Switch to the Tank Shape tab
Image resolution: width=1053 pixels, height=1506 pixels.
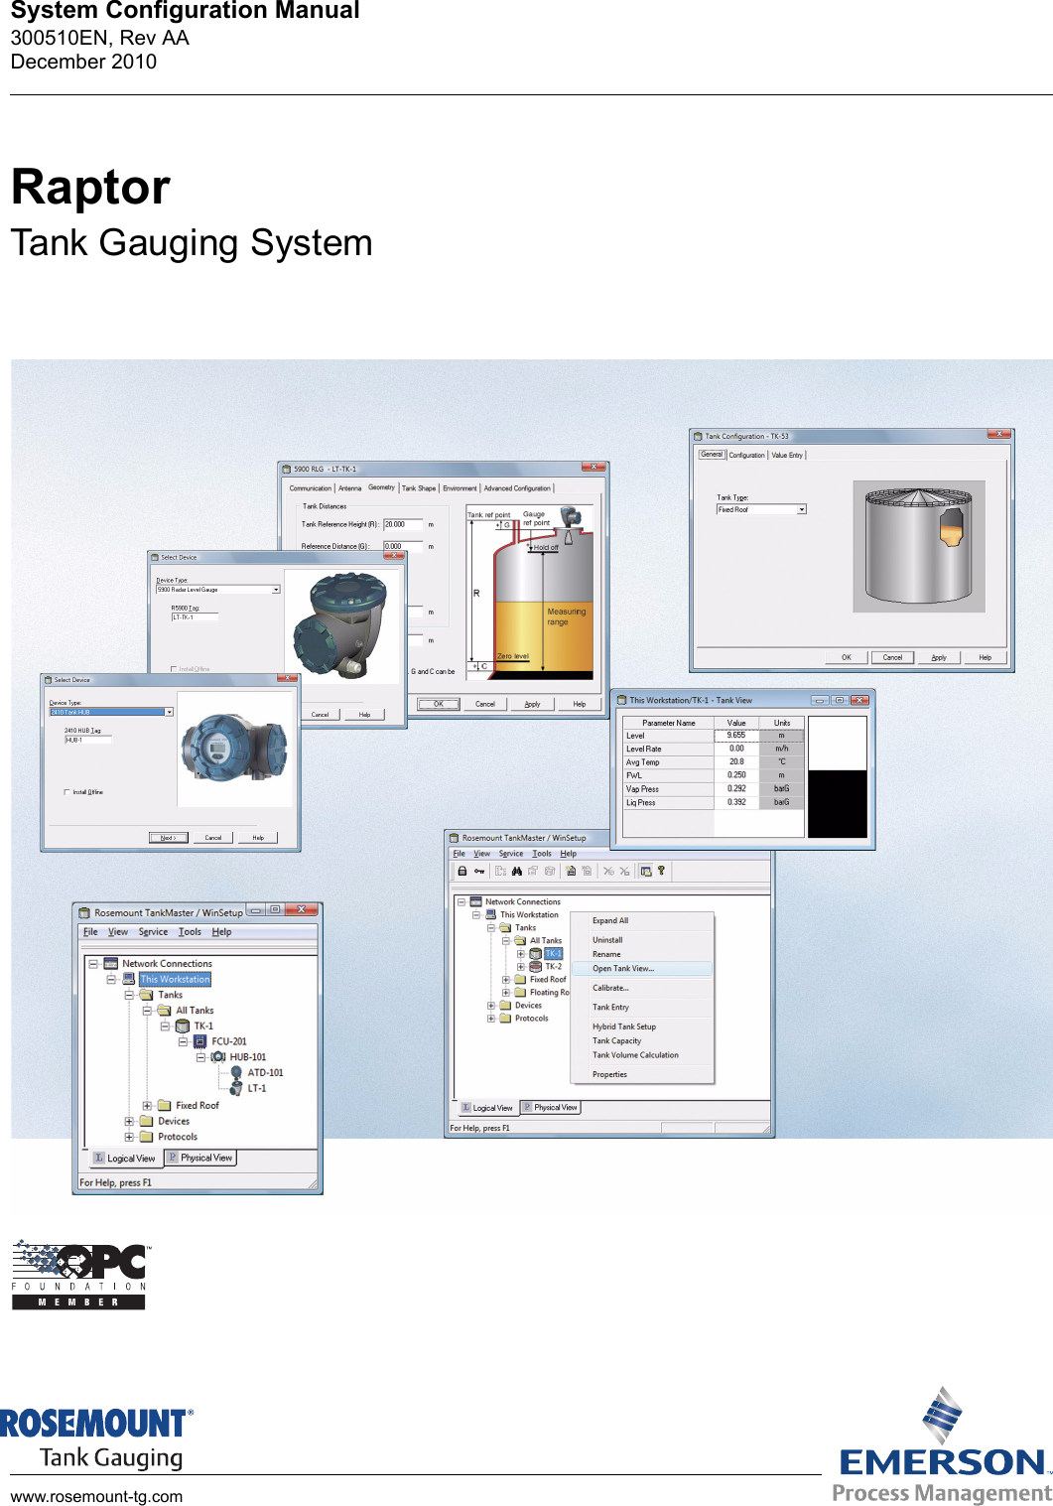[x=417, y=487]
